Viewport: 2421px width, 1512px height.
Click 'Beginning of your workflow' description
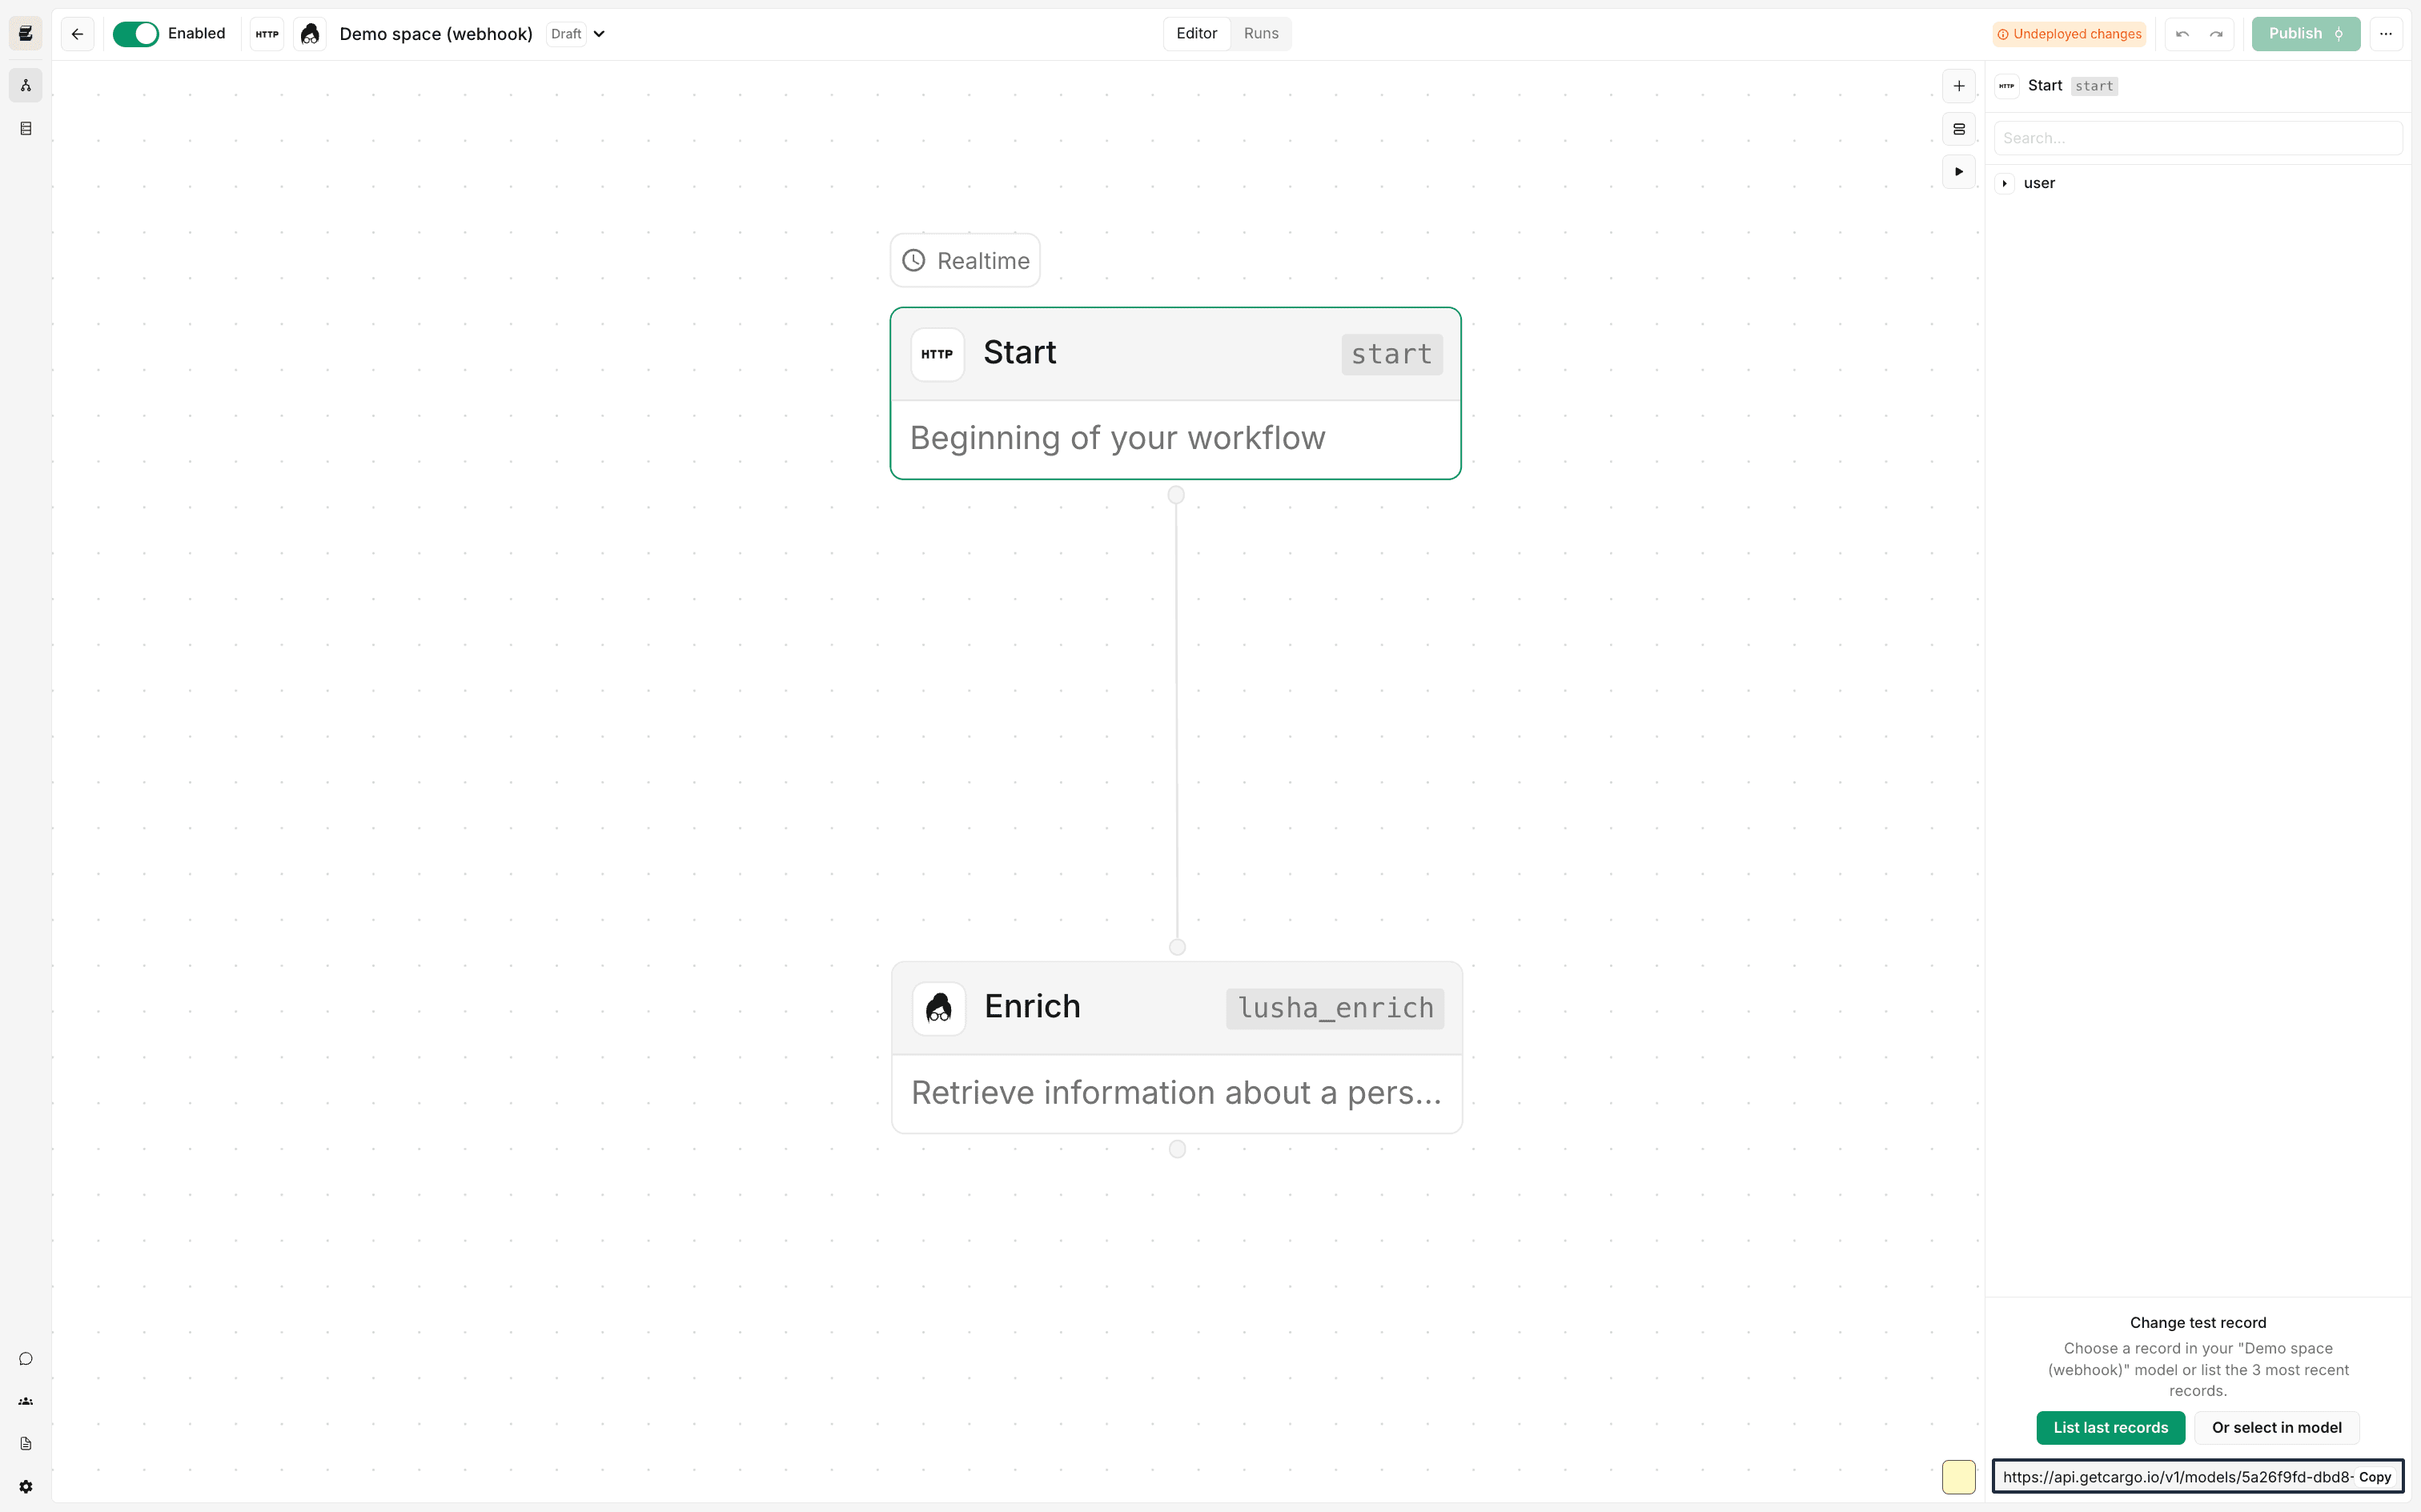tap(1117, 438)
